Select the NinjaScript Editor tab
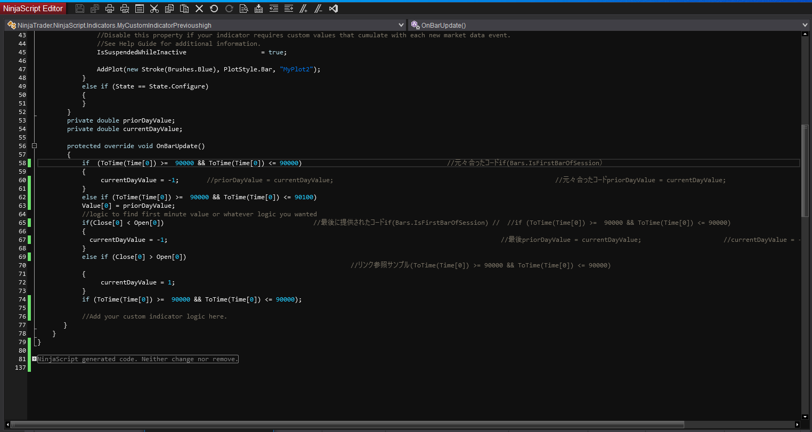812x432 pixels. [x=33, y=9]
